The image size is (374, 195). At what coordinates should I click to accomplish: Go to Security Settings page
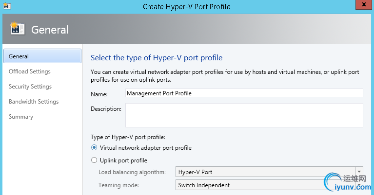30,87
